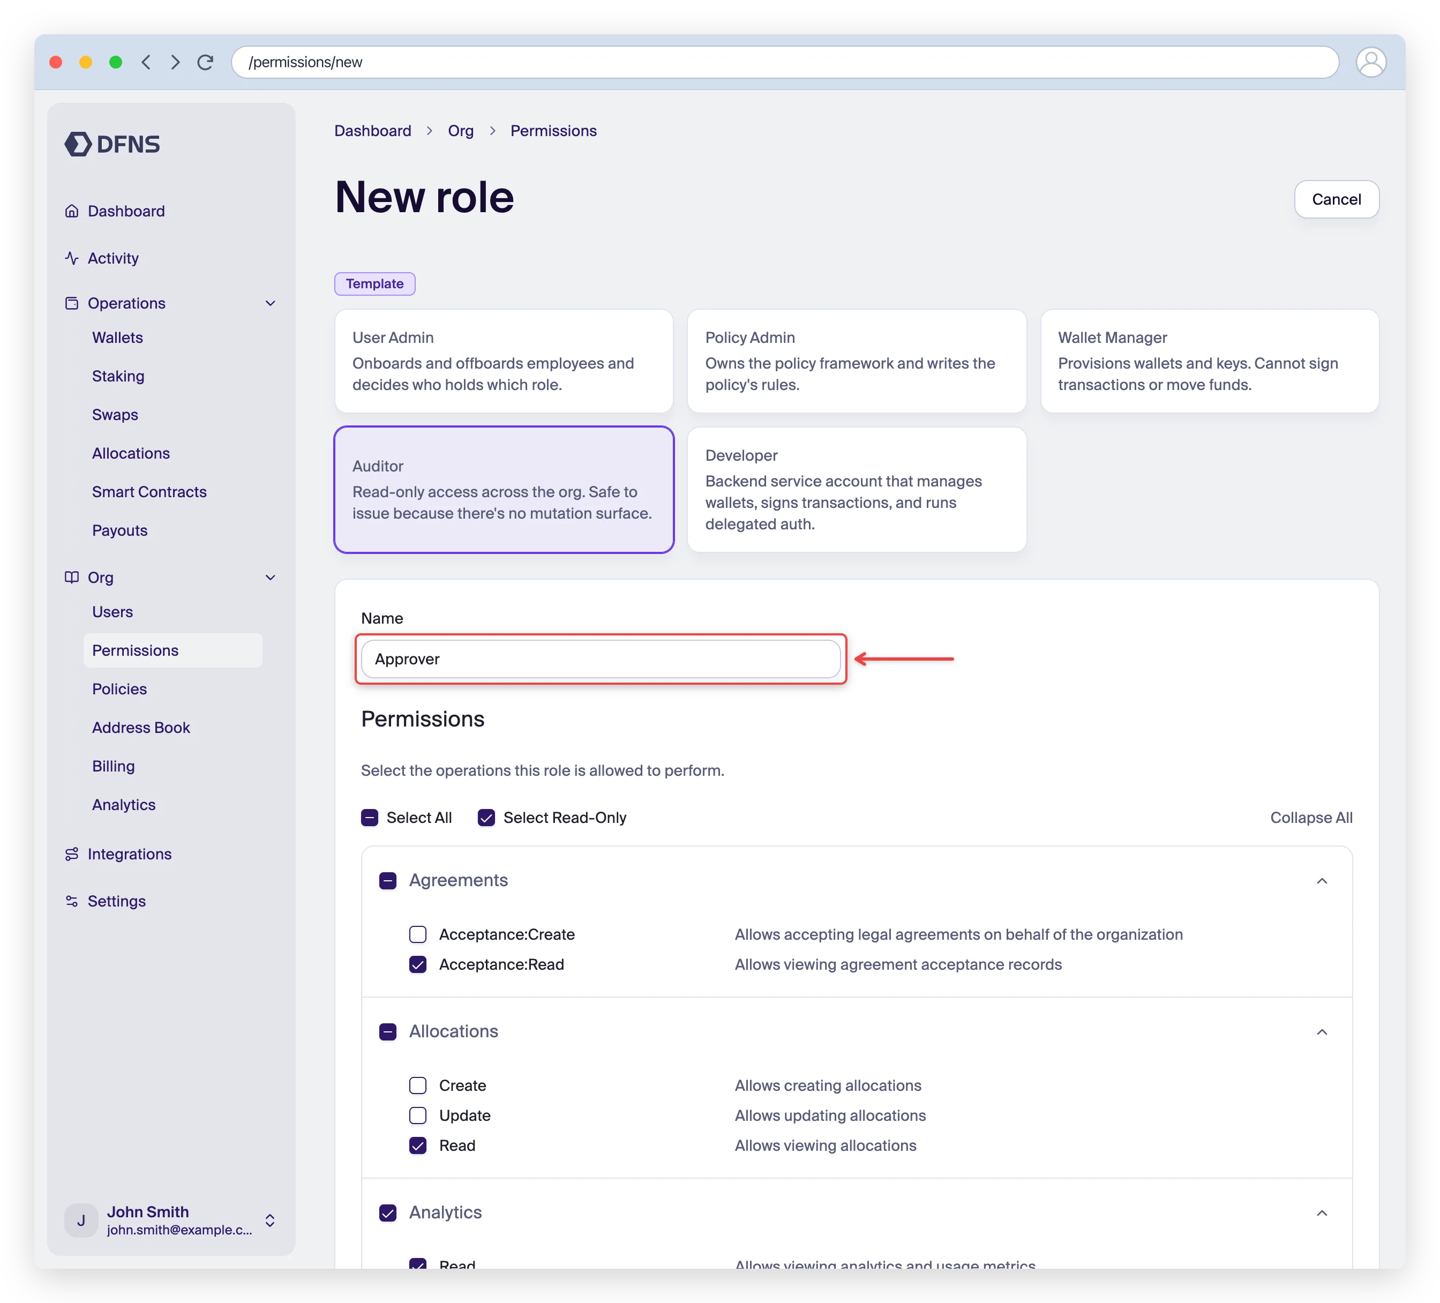Choose the Developer template card
The image size is (1440, 1303).
pos(857,489)
